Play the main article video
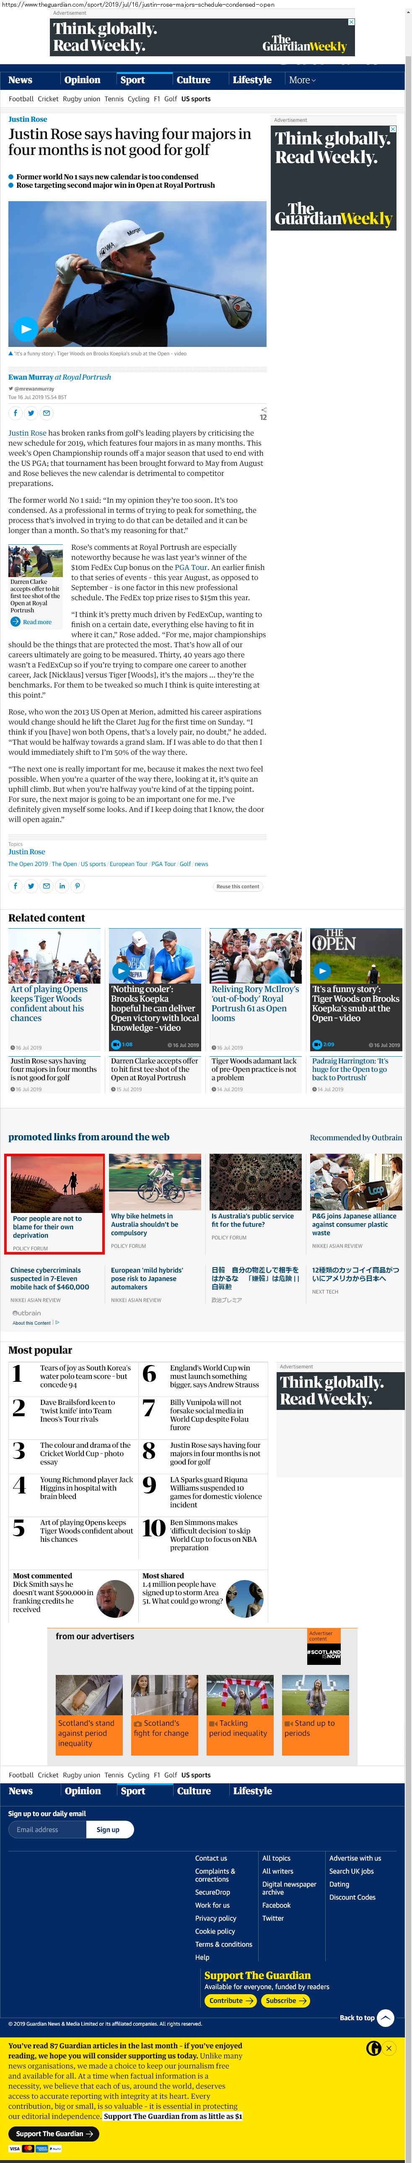Image resolution: width=412 pixels, height=2163 pixels. point(25,329)
